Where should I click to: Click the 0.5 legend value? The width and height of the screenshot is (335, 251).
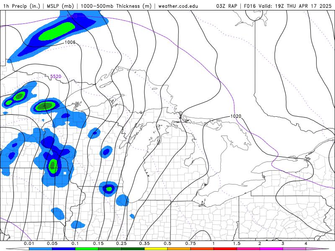167,243
